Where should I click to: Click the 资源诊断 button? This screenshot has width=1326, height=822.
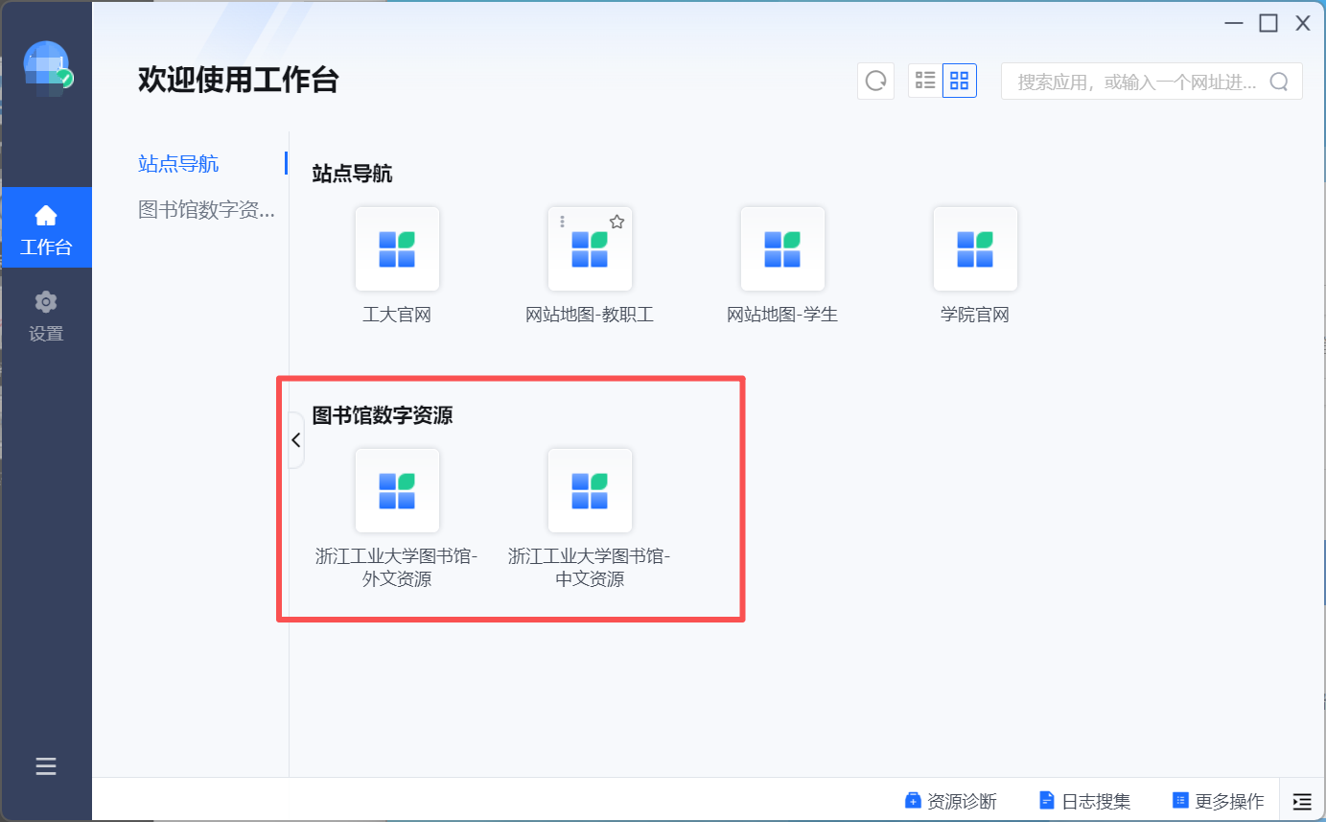point(951,801)
